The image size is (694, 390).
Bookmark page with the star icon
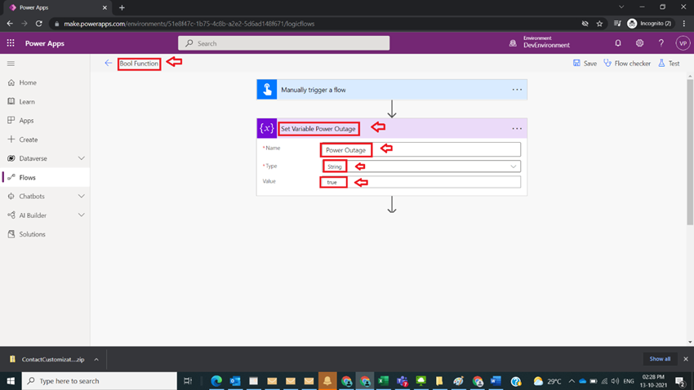[599, 24]
